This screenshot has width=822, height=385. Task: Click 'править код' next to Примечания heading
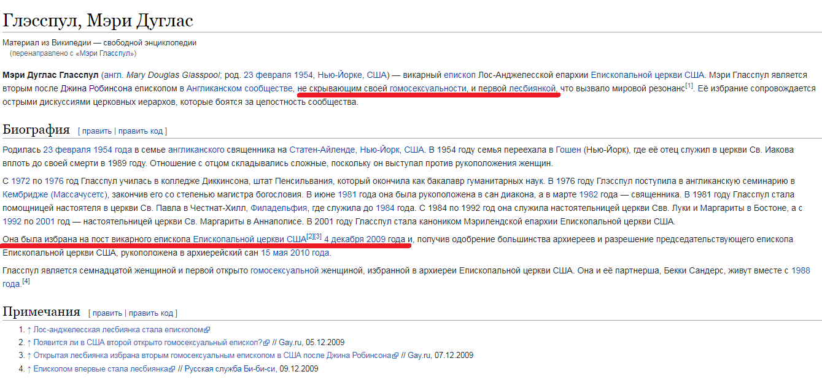pos(151,313)
